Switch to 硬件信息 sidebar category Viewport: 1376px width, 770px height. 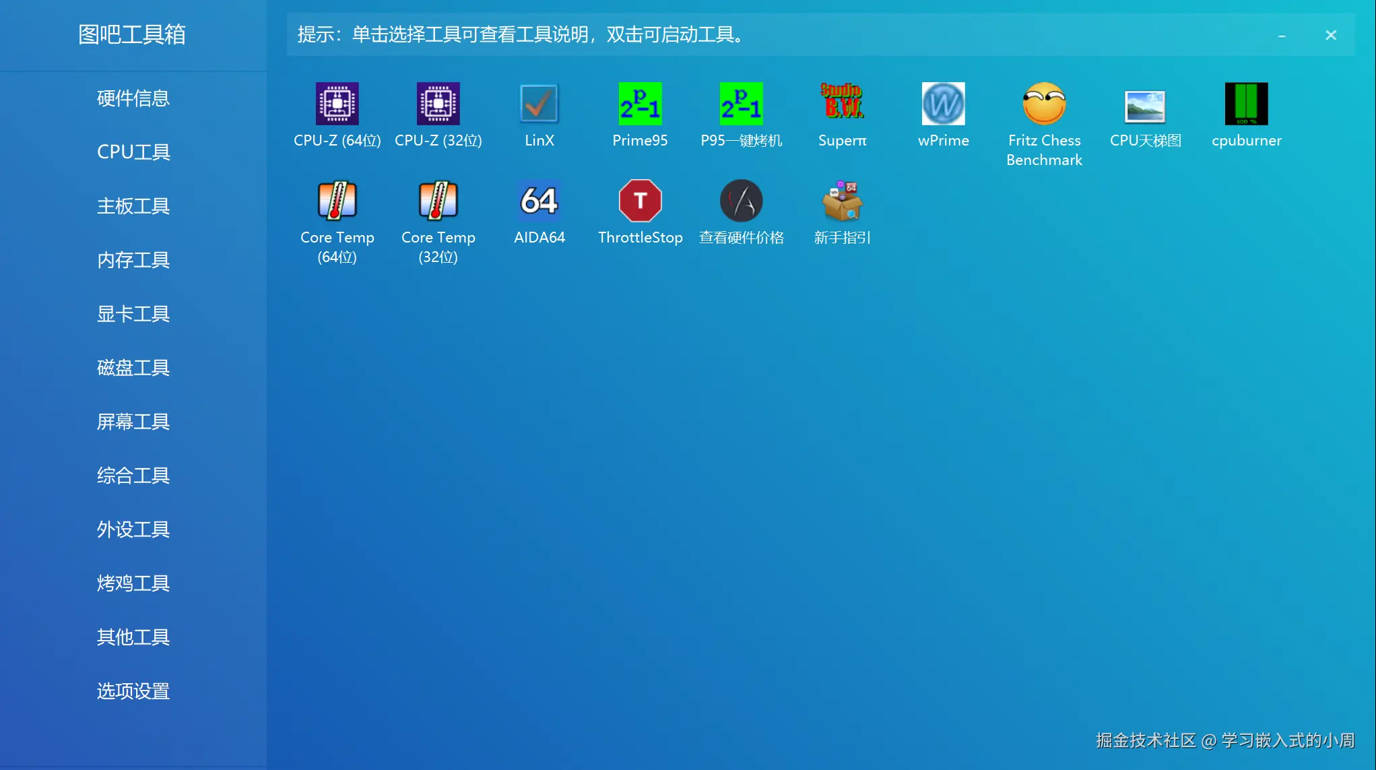(133, 98)
